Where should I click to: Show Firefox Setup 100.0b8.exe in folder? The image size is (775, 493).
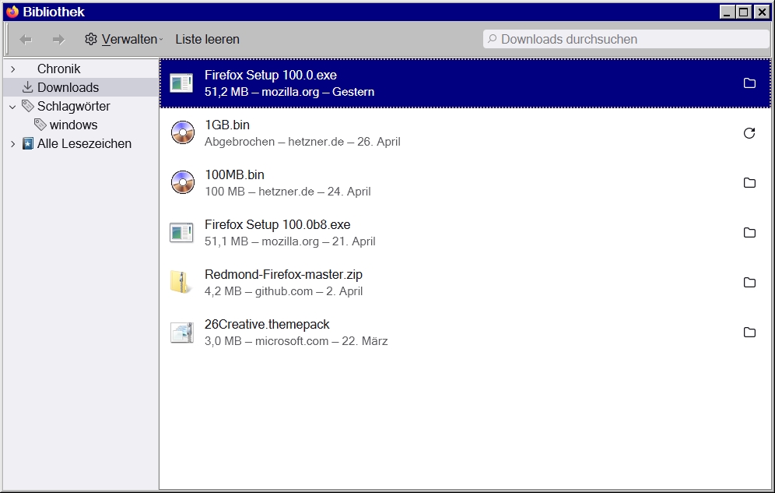[749, 232]
